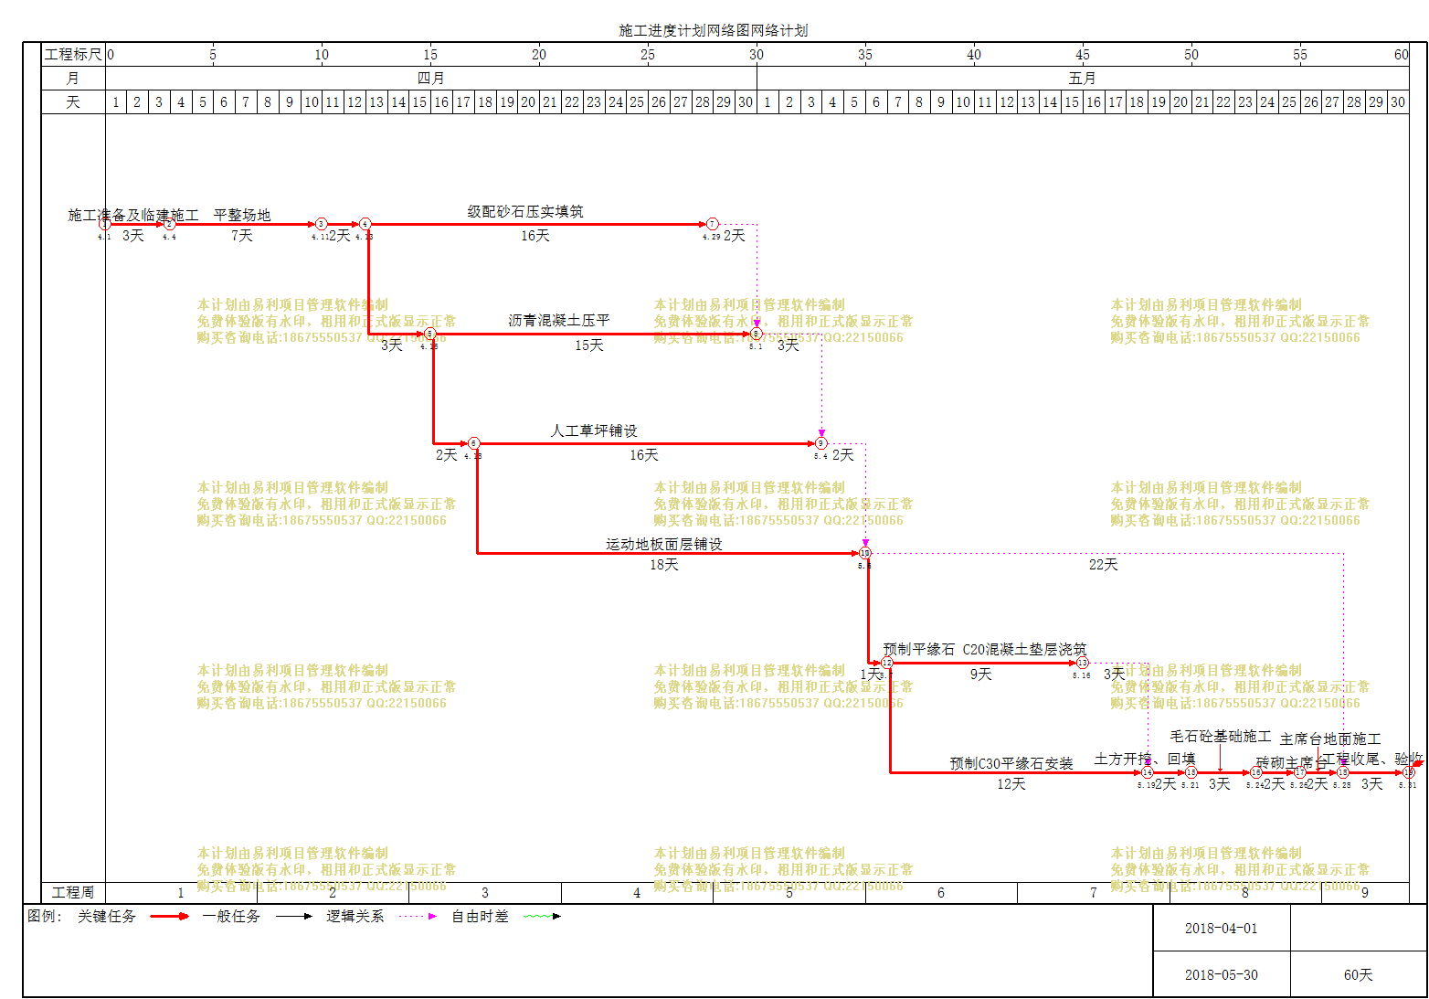
Task: Click the magenta dotted arrow in legend
Action: coord(418,916)
